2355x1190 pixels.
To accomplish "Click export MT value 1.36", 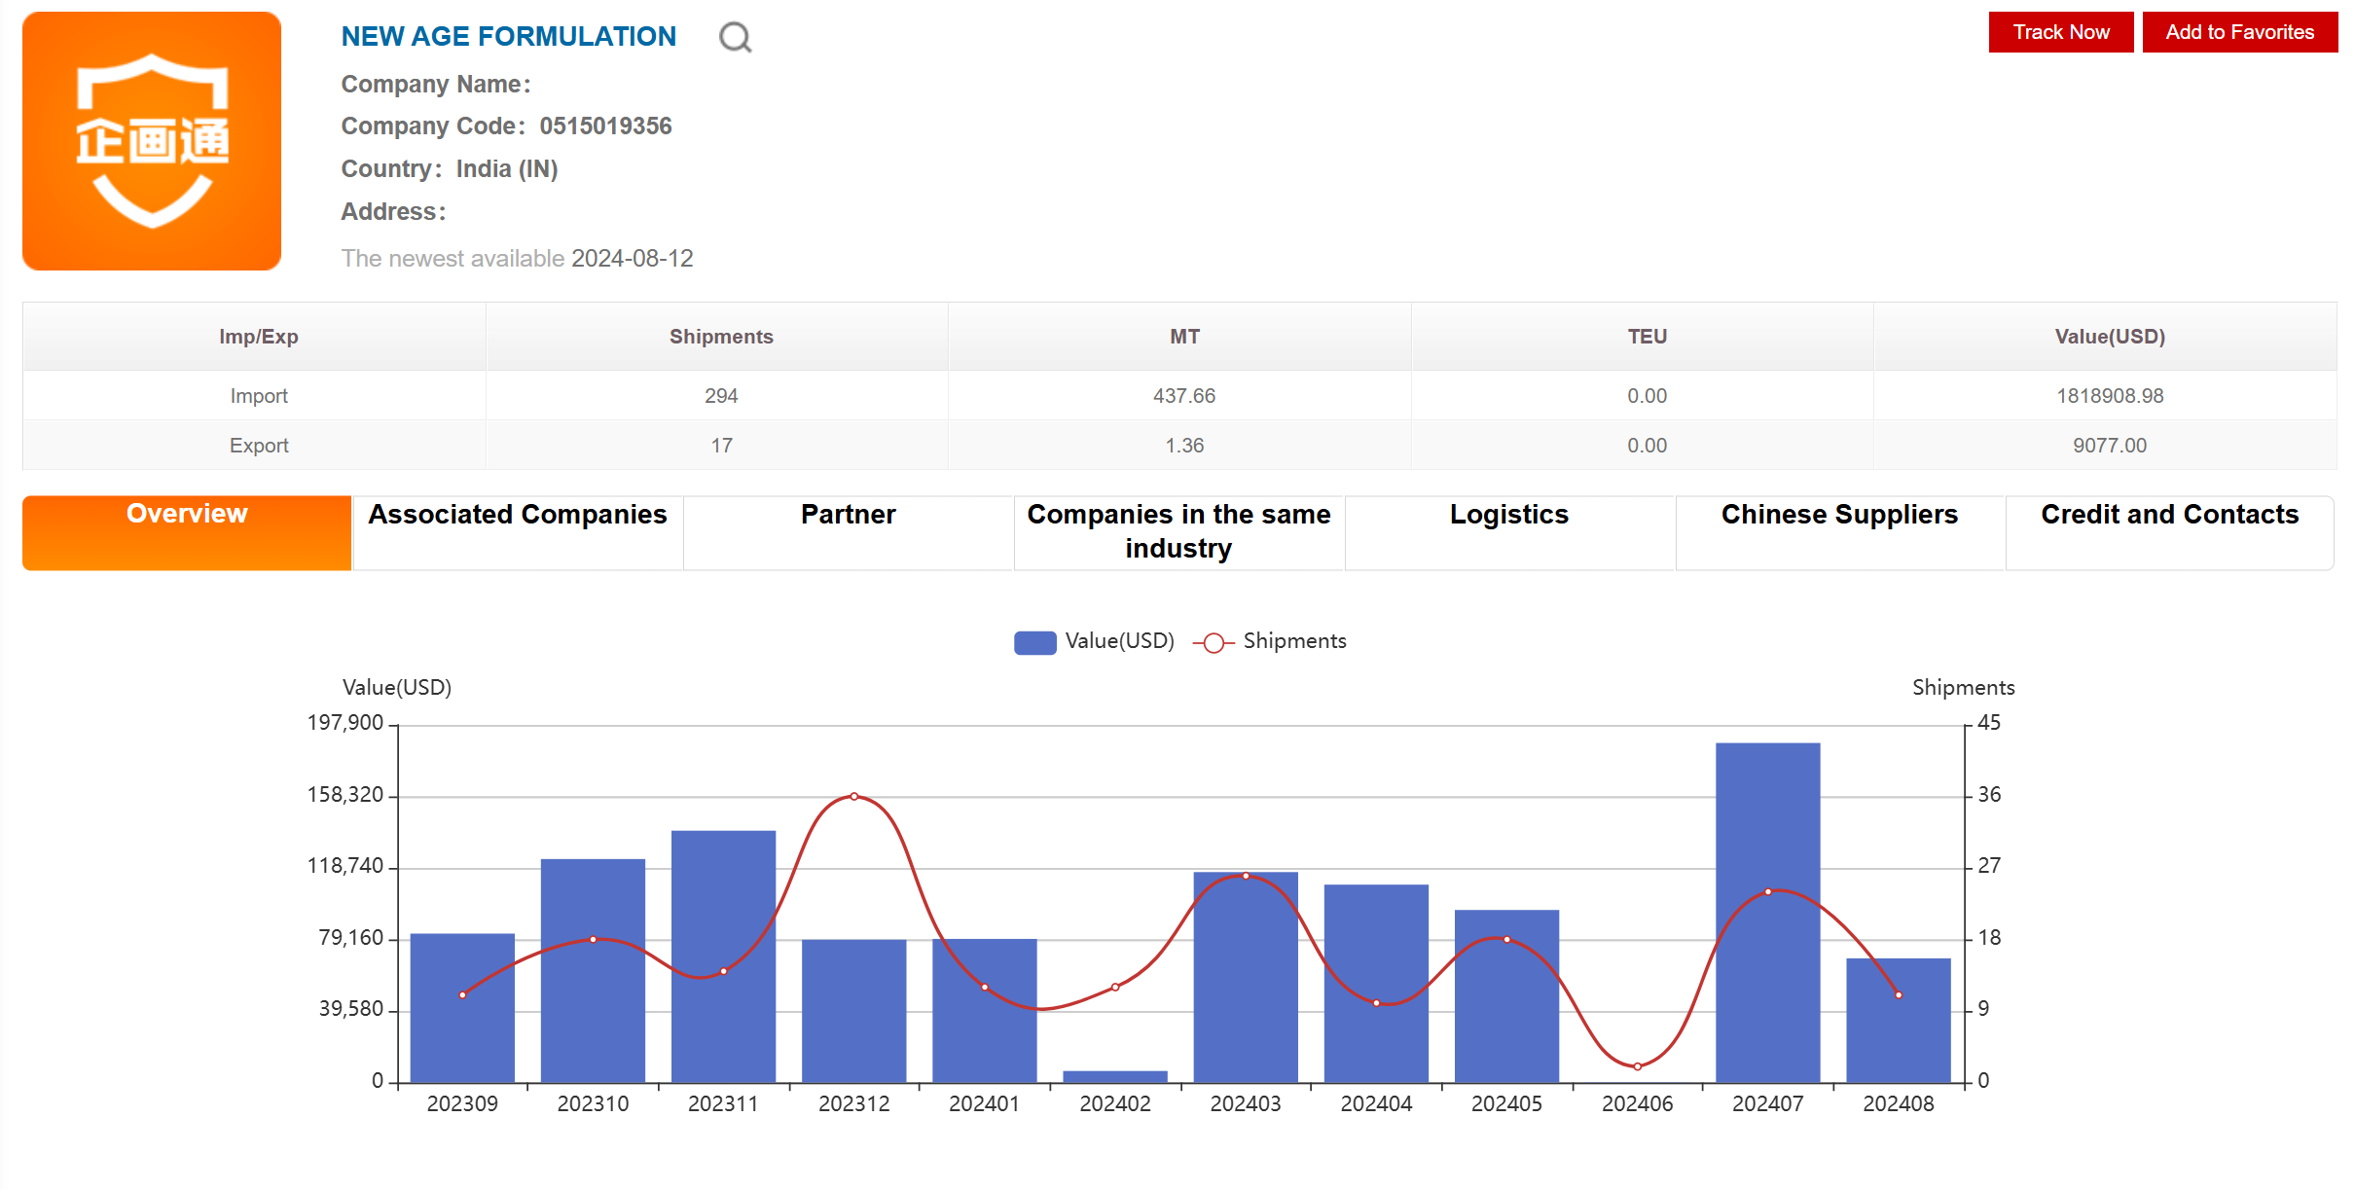I will pos(1184,446).
